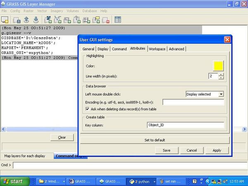Switch to the General settings tab
Image resolution: width=248 pixels, height=186 pixels.
pyautogui.click(x=88, y=49)
